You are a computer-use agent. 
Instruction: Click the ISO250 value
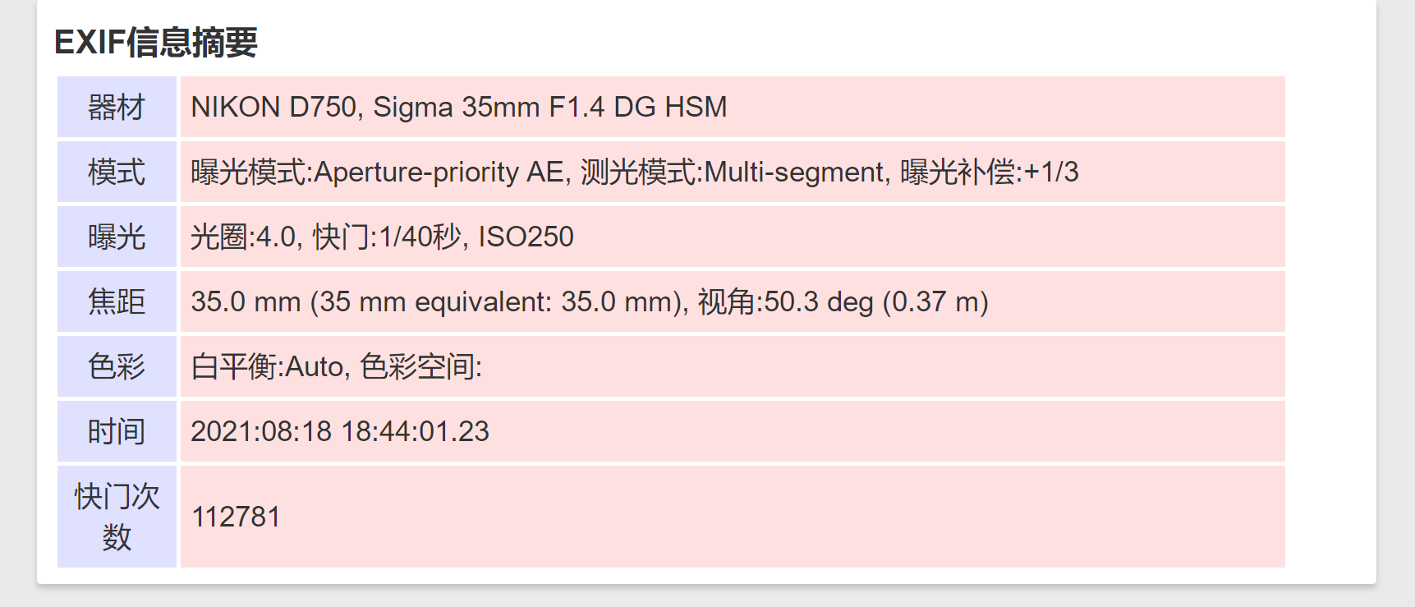pos(526,237)
